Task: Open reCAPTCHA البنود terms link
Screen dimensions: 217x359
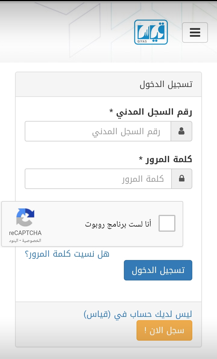Action: [x=14, y=240]
